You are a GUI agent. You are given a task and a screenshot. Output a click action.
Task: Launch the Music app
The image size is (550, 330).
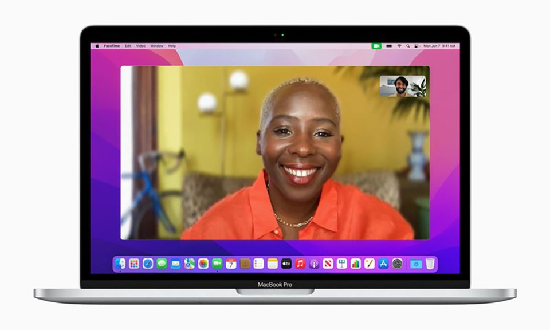300,264
